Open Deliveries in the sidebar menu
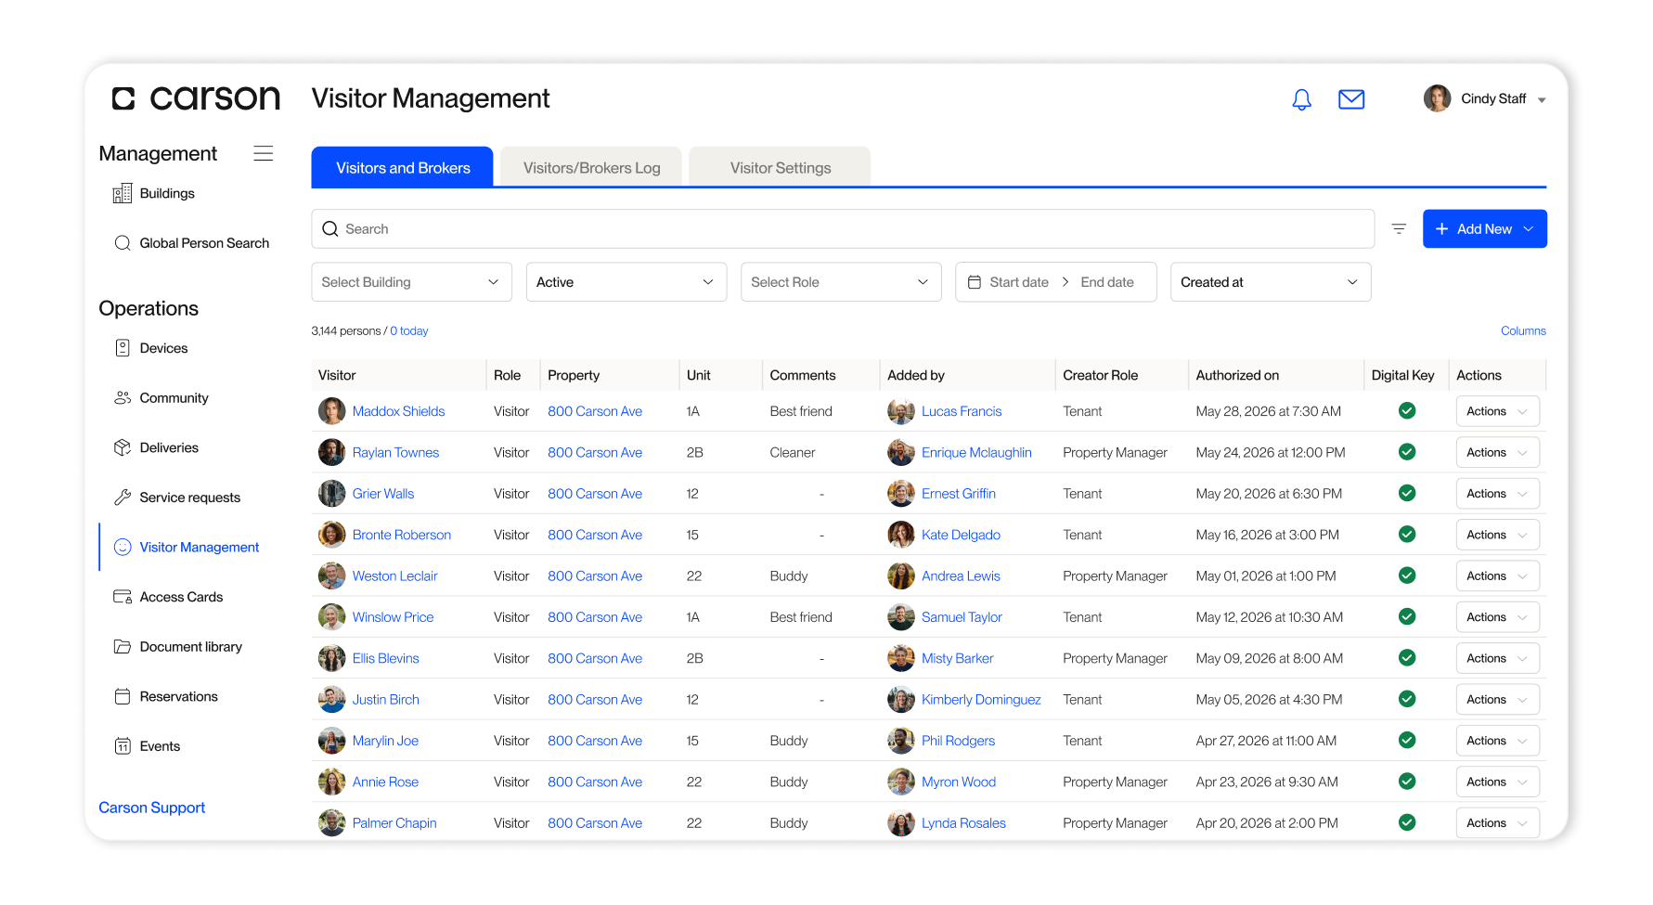Image resolution: width=1653 pixels, height=905 pixels. click(x=169, y=447)
